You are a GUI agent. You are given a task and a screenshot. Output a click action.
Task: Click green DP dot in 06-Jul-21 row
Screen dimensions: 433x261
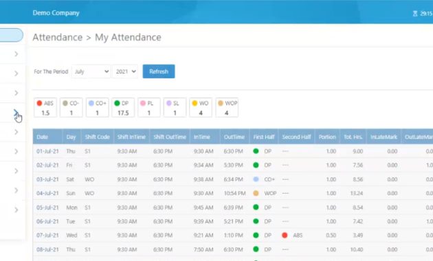point(256,221)
